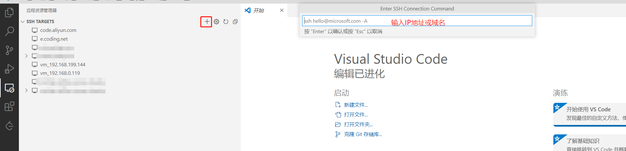Click the 新建文件... link
Viewport: 626px width, 151px height.
356,105
